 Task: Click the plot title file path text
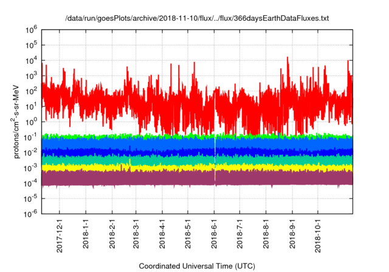tap(197, 18)
